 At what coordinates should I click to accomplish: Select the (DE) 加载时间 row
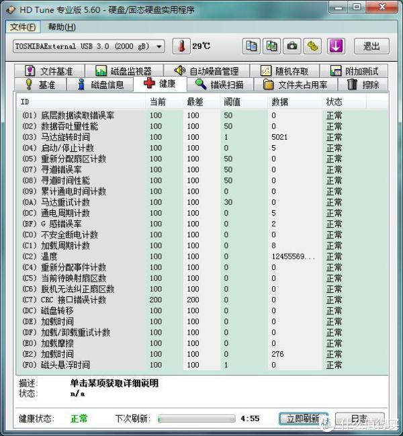(x=202, y=321)
